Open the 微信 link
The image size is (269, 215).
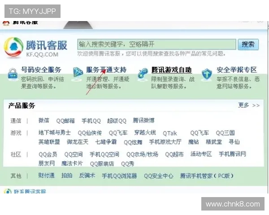(x=44, y=120)
